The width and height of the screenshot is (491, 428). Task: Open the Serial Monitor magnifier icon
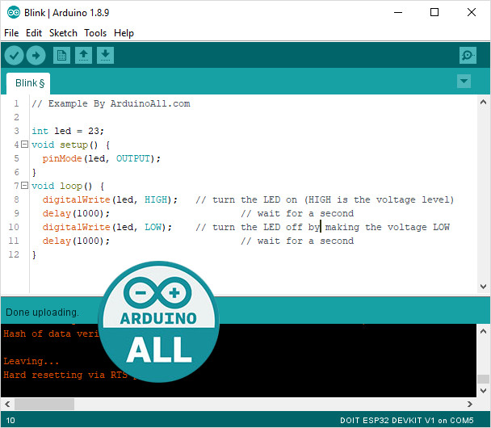click(468, 56)
